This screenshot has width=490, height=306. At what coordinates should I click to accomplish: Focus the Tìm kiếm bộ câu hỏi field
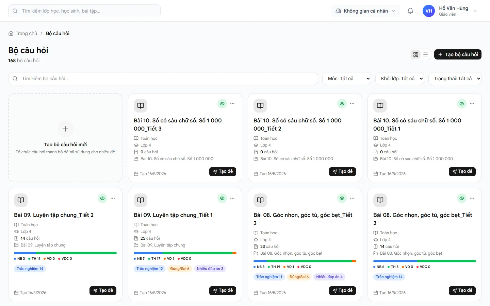[x=163, y=79]
